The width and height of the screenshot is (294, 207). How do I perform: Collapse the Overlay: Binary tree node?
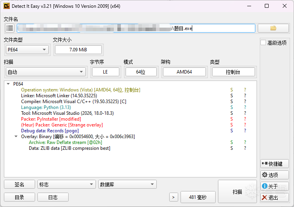click(16, 137)
